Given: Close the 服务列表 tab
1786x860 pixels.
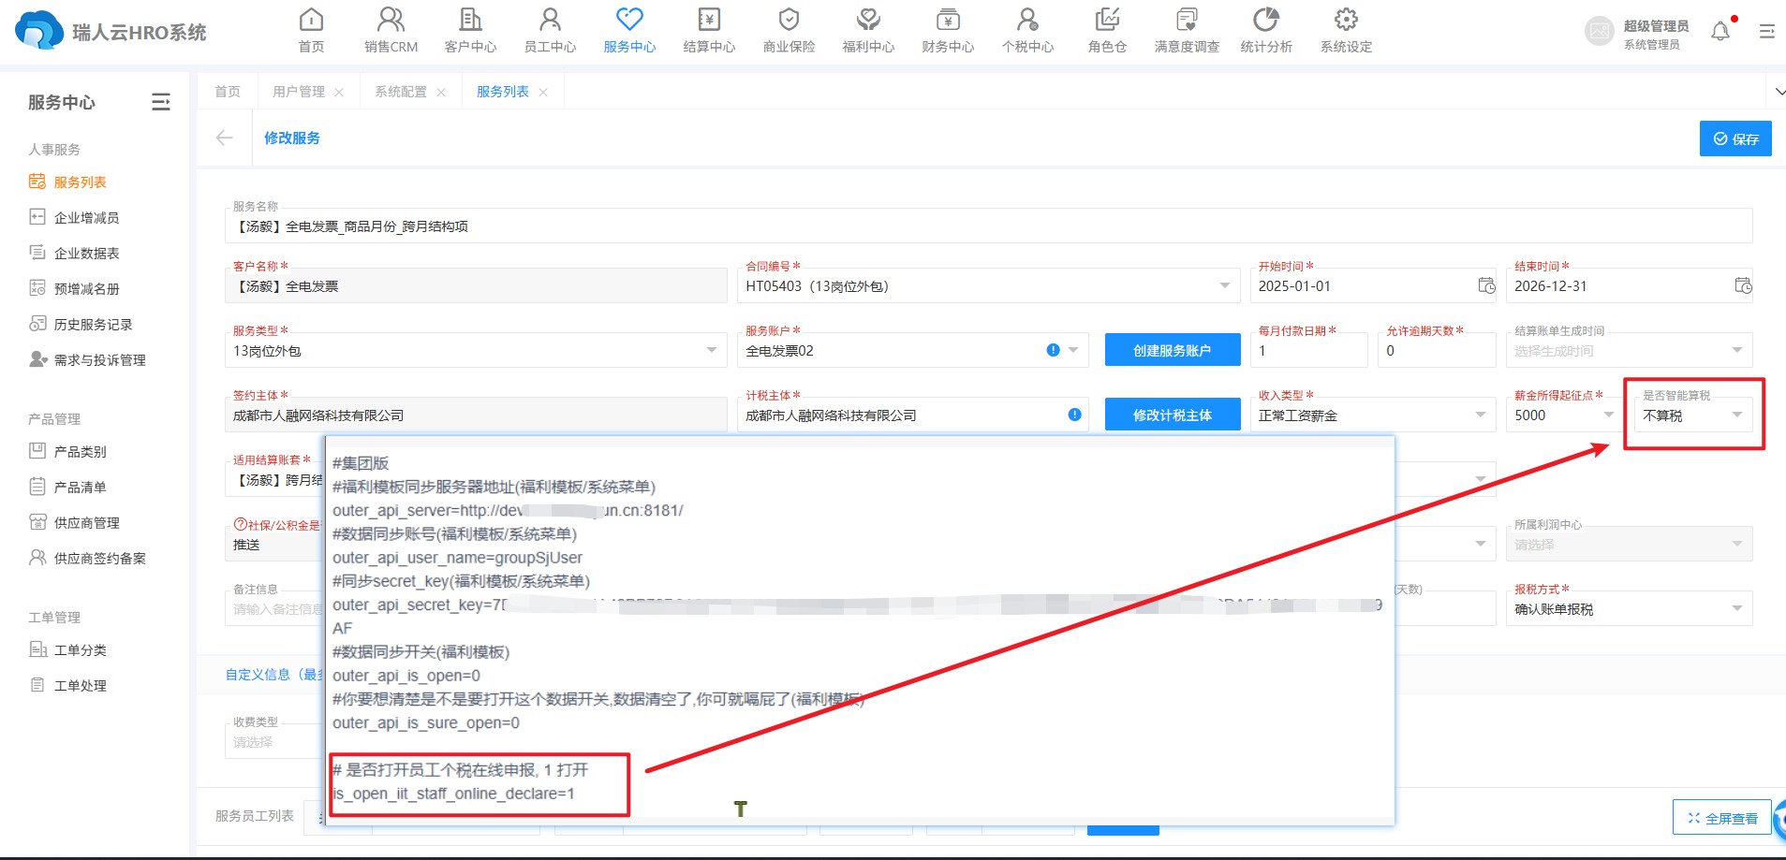Looking at the screenshot, I should pyautogui.click(x=543, y=92).
